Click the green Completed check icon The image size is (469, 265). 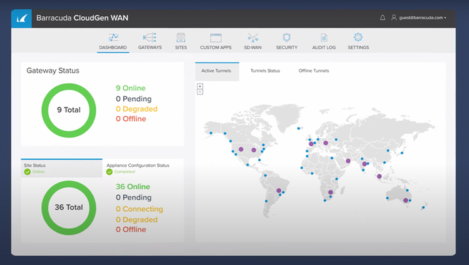[109, 172]
